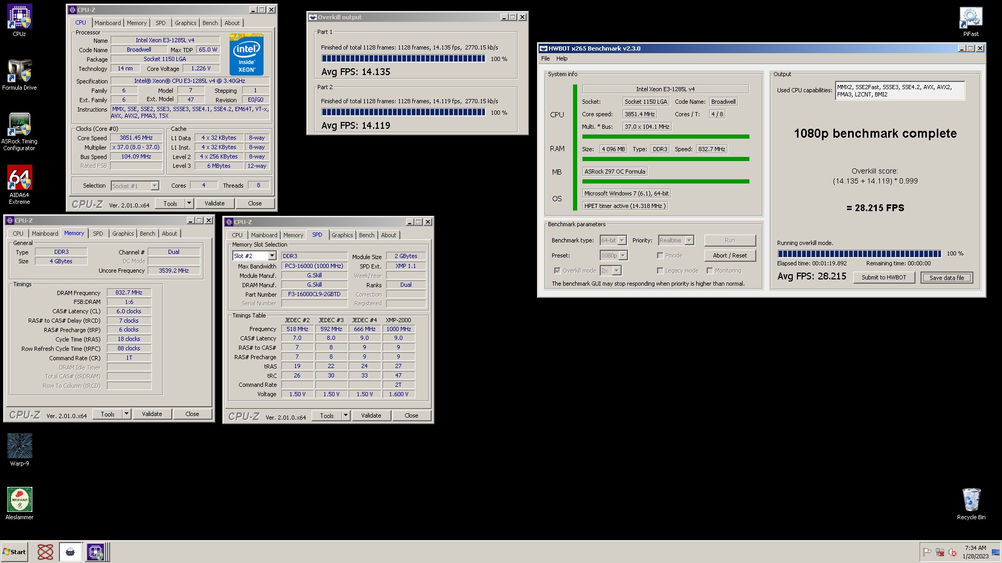Click the Overkill output title bar icon
The width and height of the screenshot is (1002, 563).
(313, 17)
